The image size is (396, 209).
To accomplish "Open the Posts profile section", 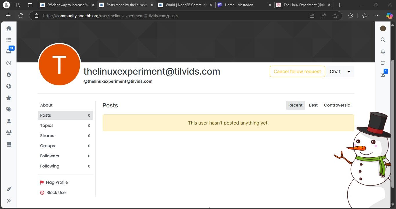I will coord(65,115).
